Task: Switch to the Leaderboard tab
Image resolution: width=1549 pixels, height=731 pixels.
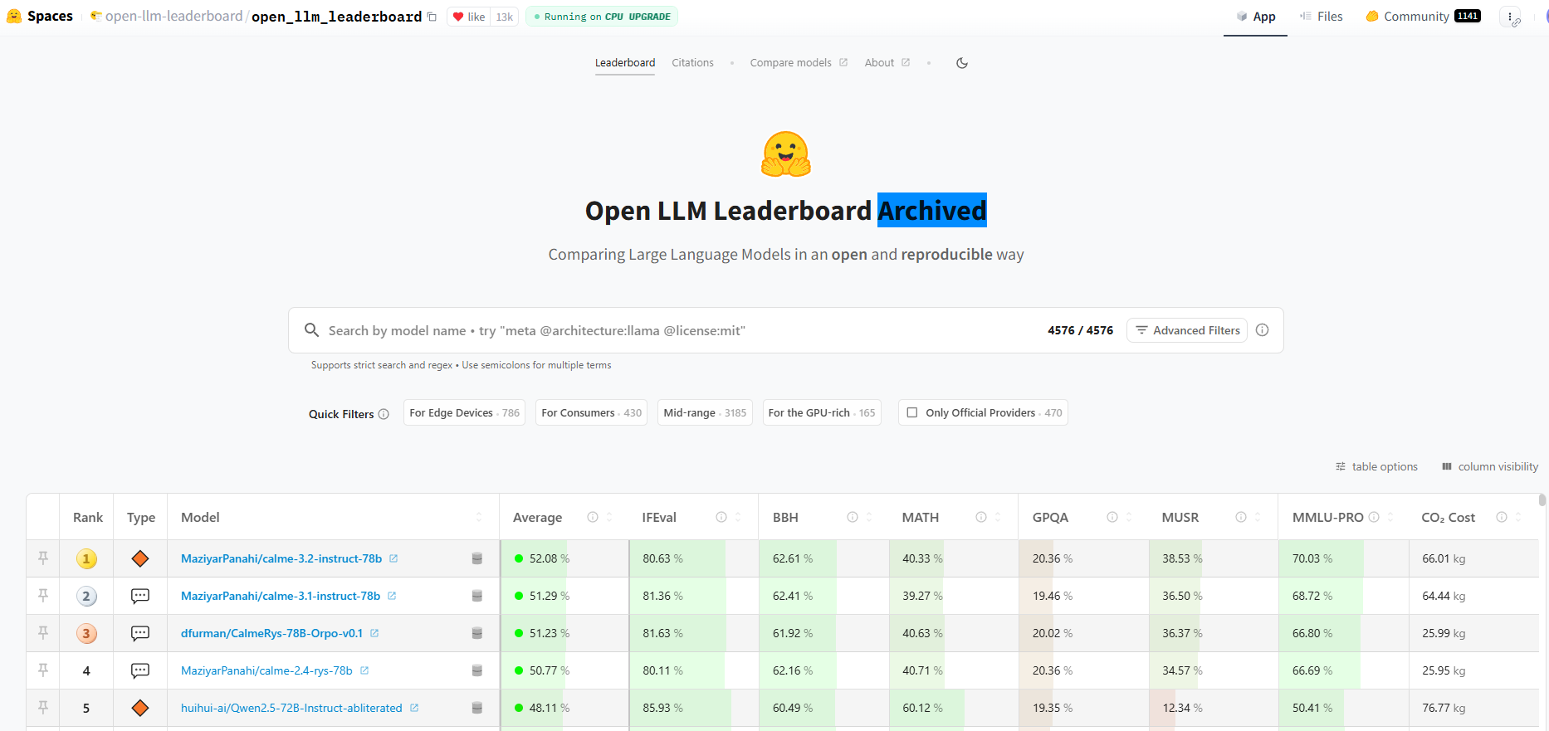Action: point(625,63)
